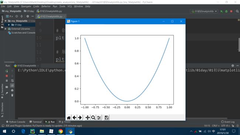Rerun script in Run panel

coord(7,71)
